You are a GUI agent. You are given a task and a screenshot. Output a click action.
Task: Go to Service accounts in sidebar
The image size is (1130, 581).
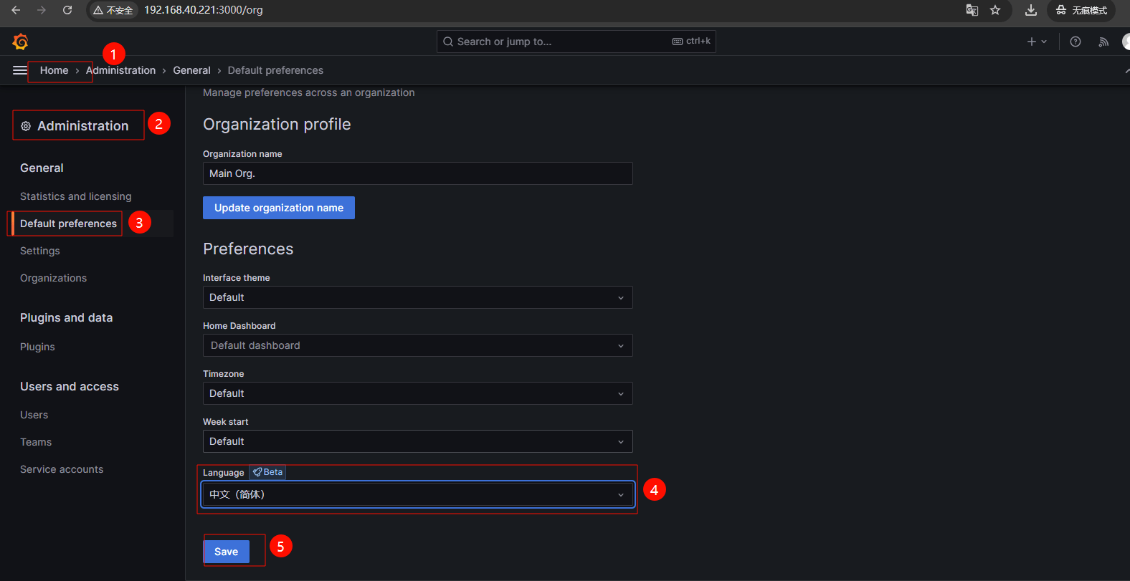[x=62, y=469]
